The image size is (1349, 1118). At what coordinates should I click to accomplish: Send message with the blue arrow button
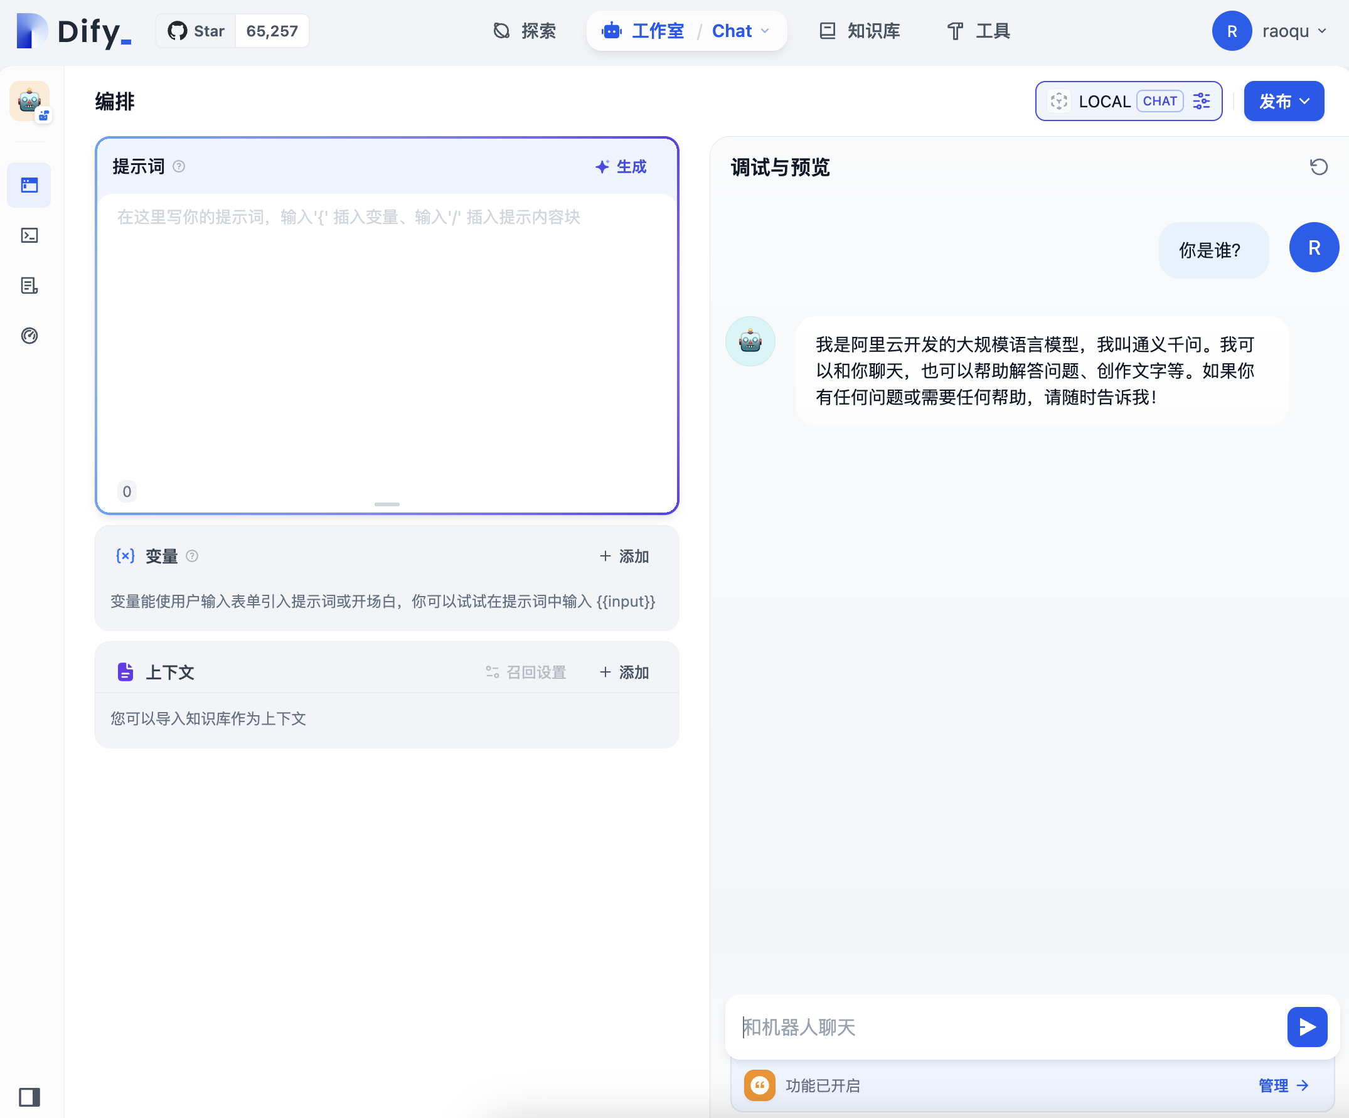1306,1027
